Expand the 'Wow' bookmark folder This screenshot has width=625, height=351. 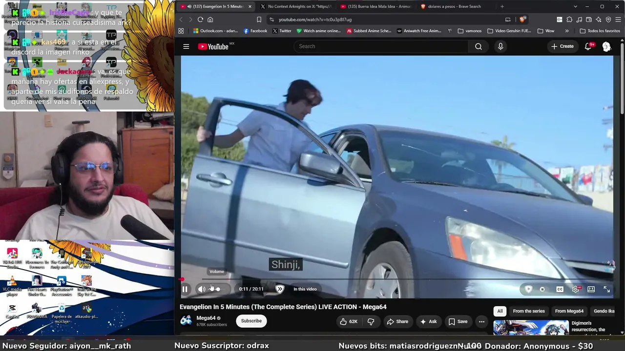[546, 31]
